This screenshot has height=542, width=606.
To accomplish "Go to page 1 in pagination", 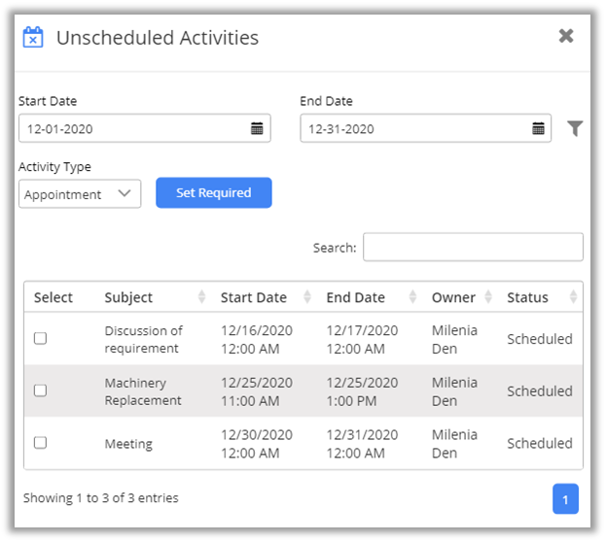I will pos(565,499).
